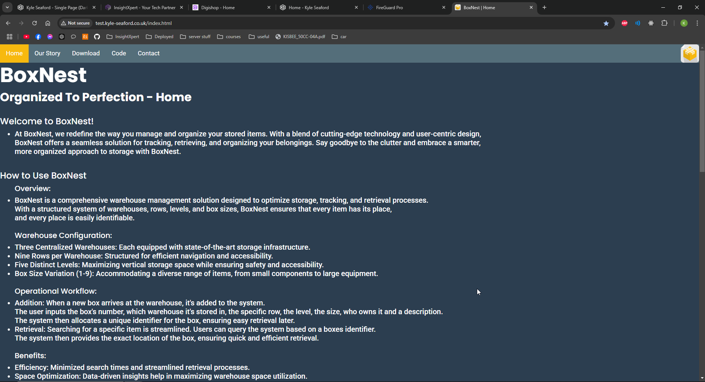This screenshot has width=705, height=382.
Task: Expand the courses bookmarks folder
Action: pyautogui.click(x=229, y=37)
